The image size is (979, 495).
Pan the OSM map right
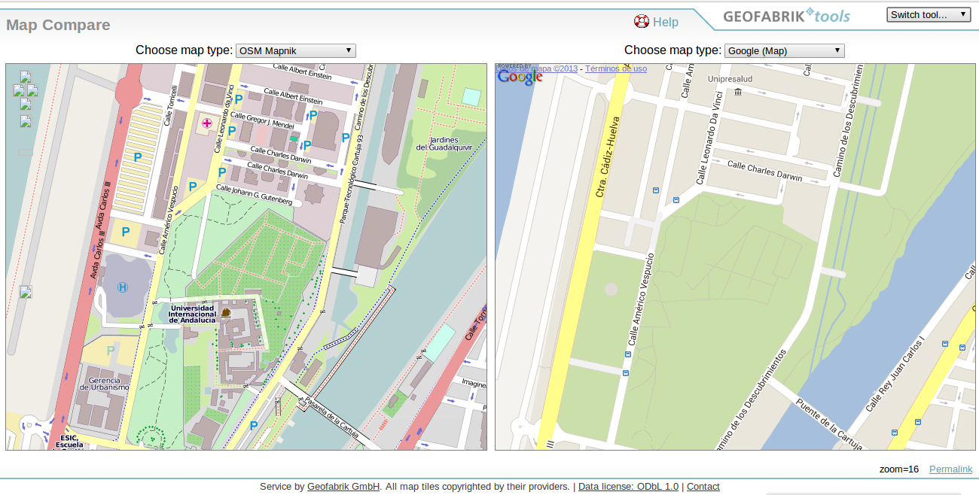pyautogui.click(x=32, y=90)
